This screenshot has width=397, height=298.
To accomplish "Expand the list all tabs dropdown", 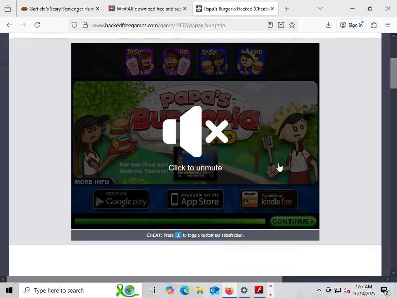I will (320, 9).
